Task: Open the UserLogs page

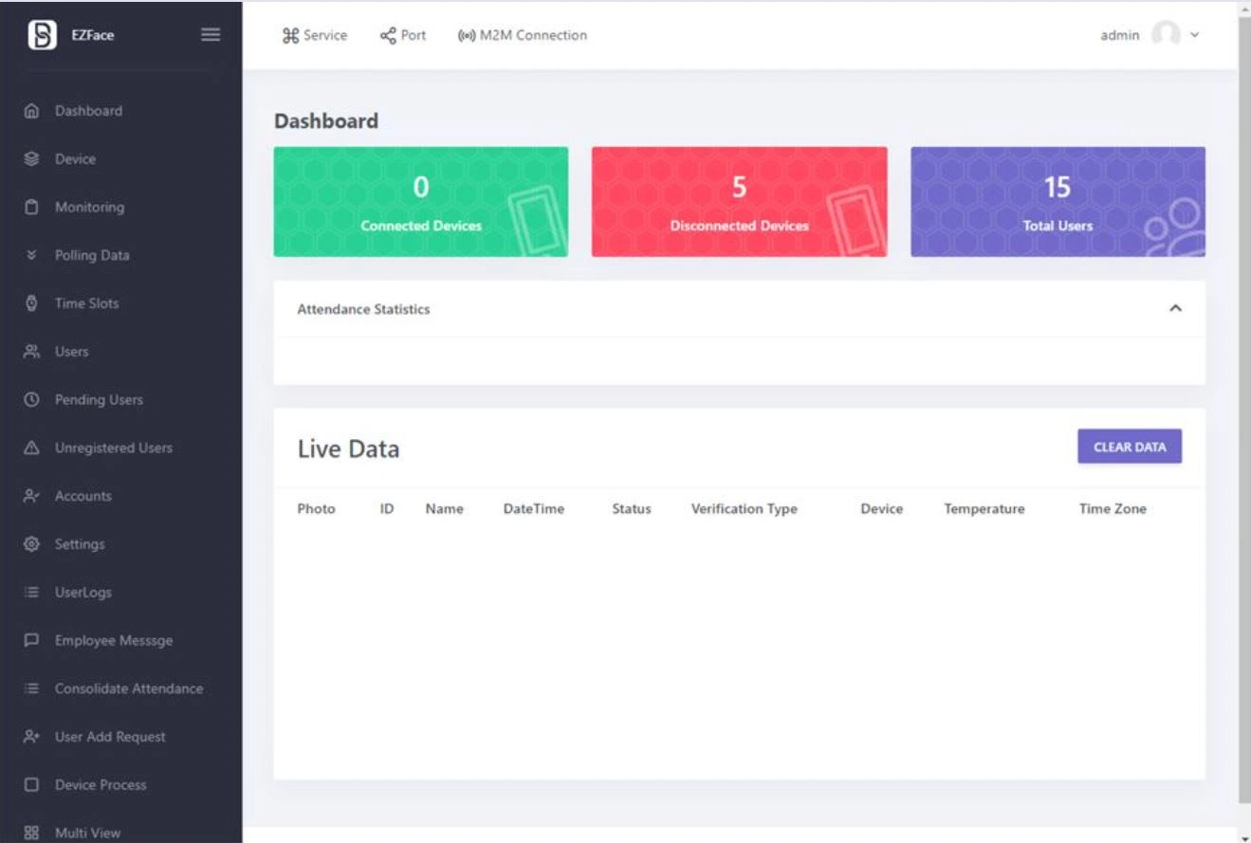Action: 83,593
